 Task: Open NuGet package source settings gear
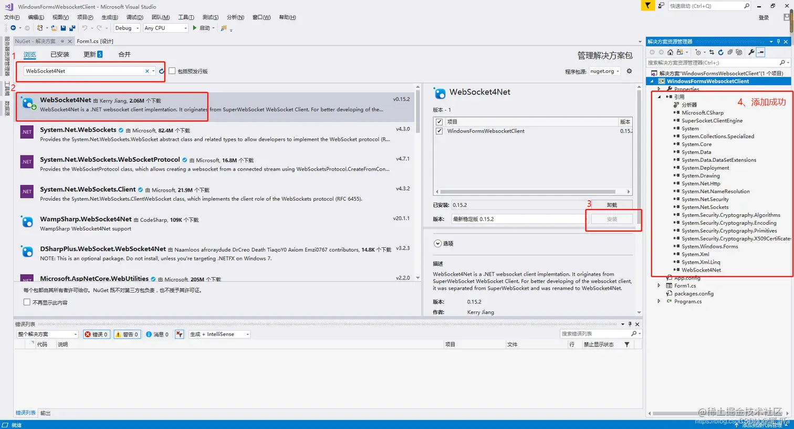(629, 71)
